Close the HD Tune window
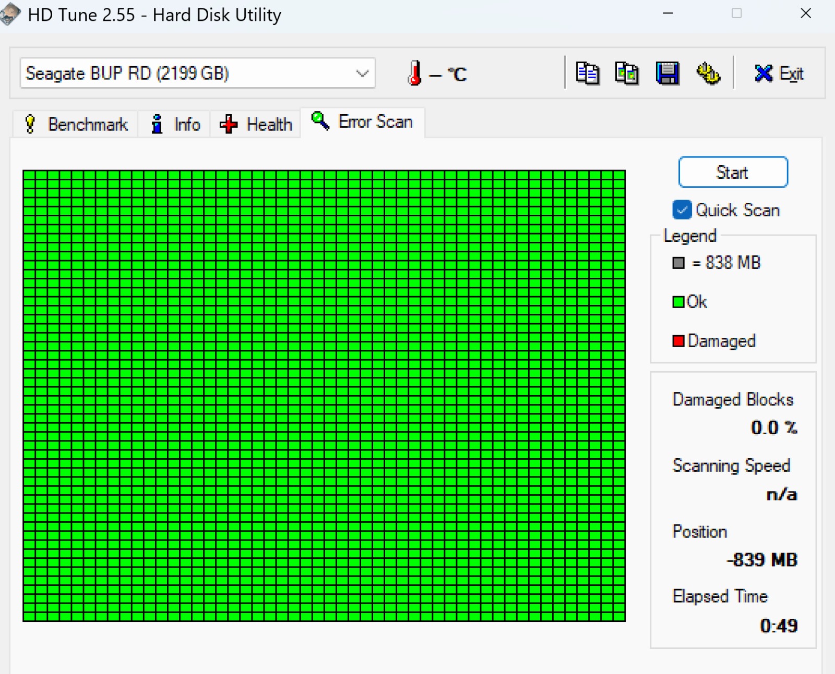 (x=806, y=14)
